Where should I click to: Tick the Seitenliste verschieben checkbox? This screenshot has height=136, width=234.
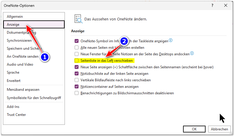tap(76, 61)
